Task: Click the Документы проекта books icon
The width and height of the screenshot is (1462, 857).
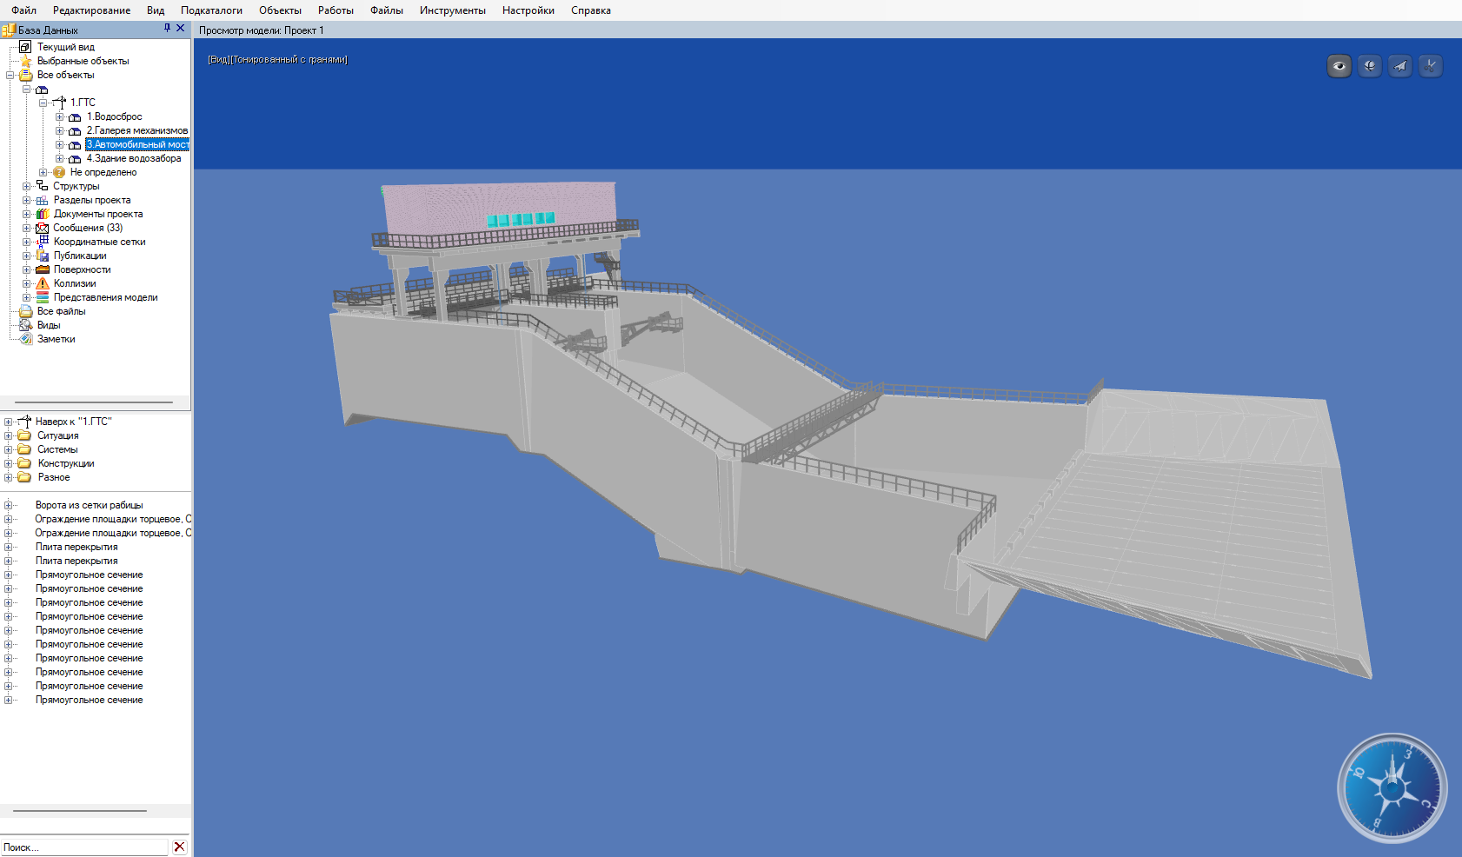Action: coord(42,214)
